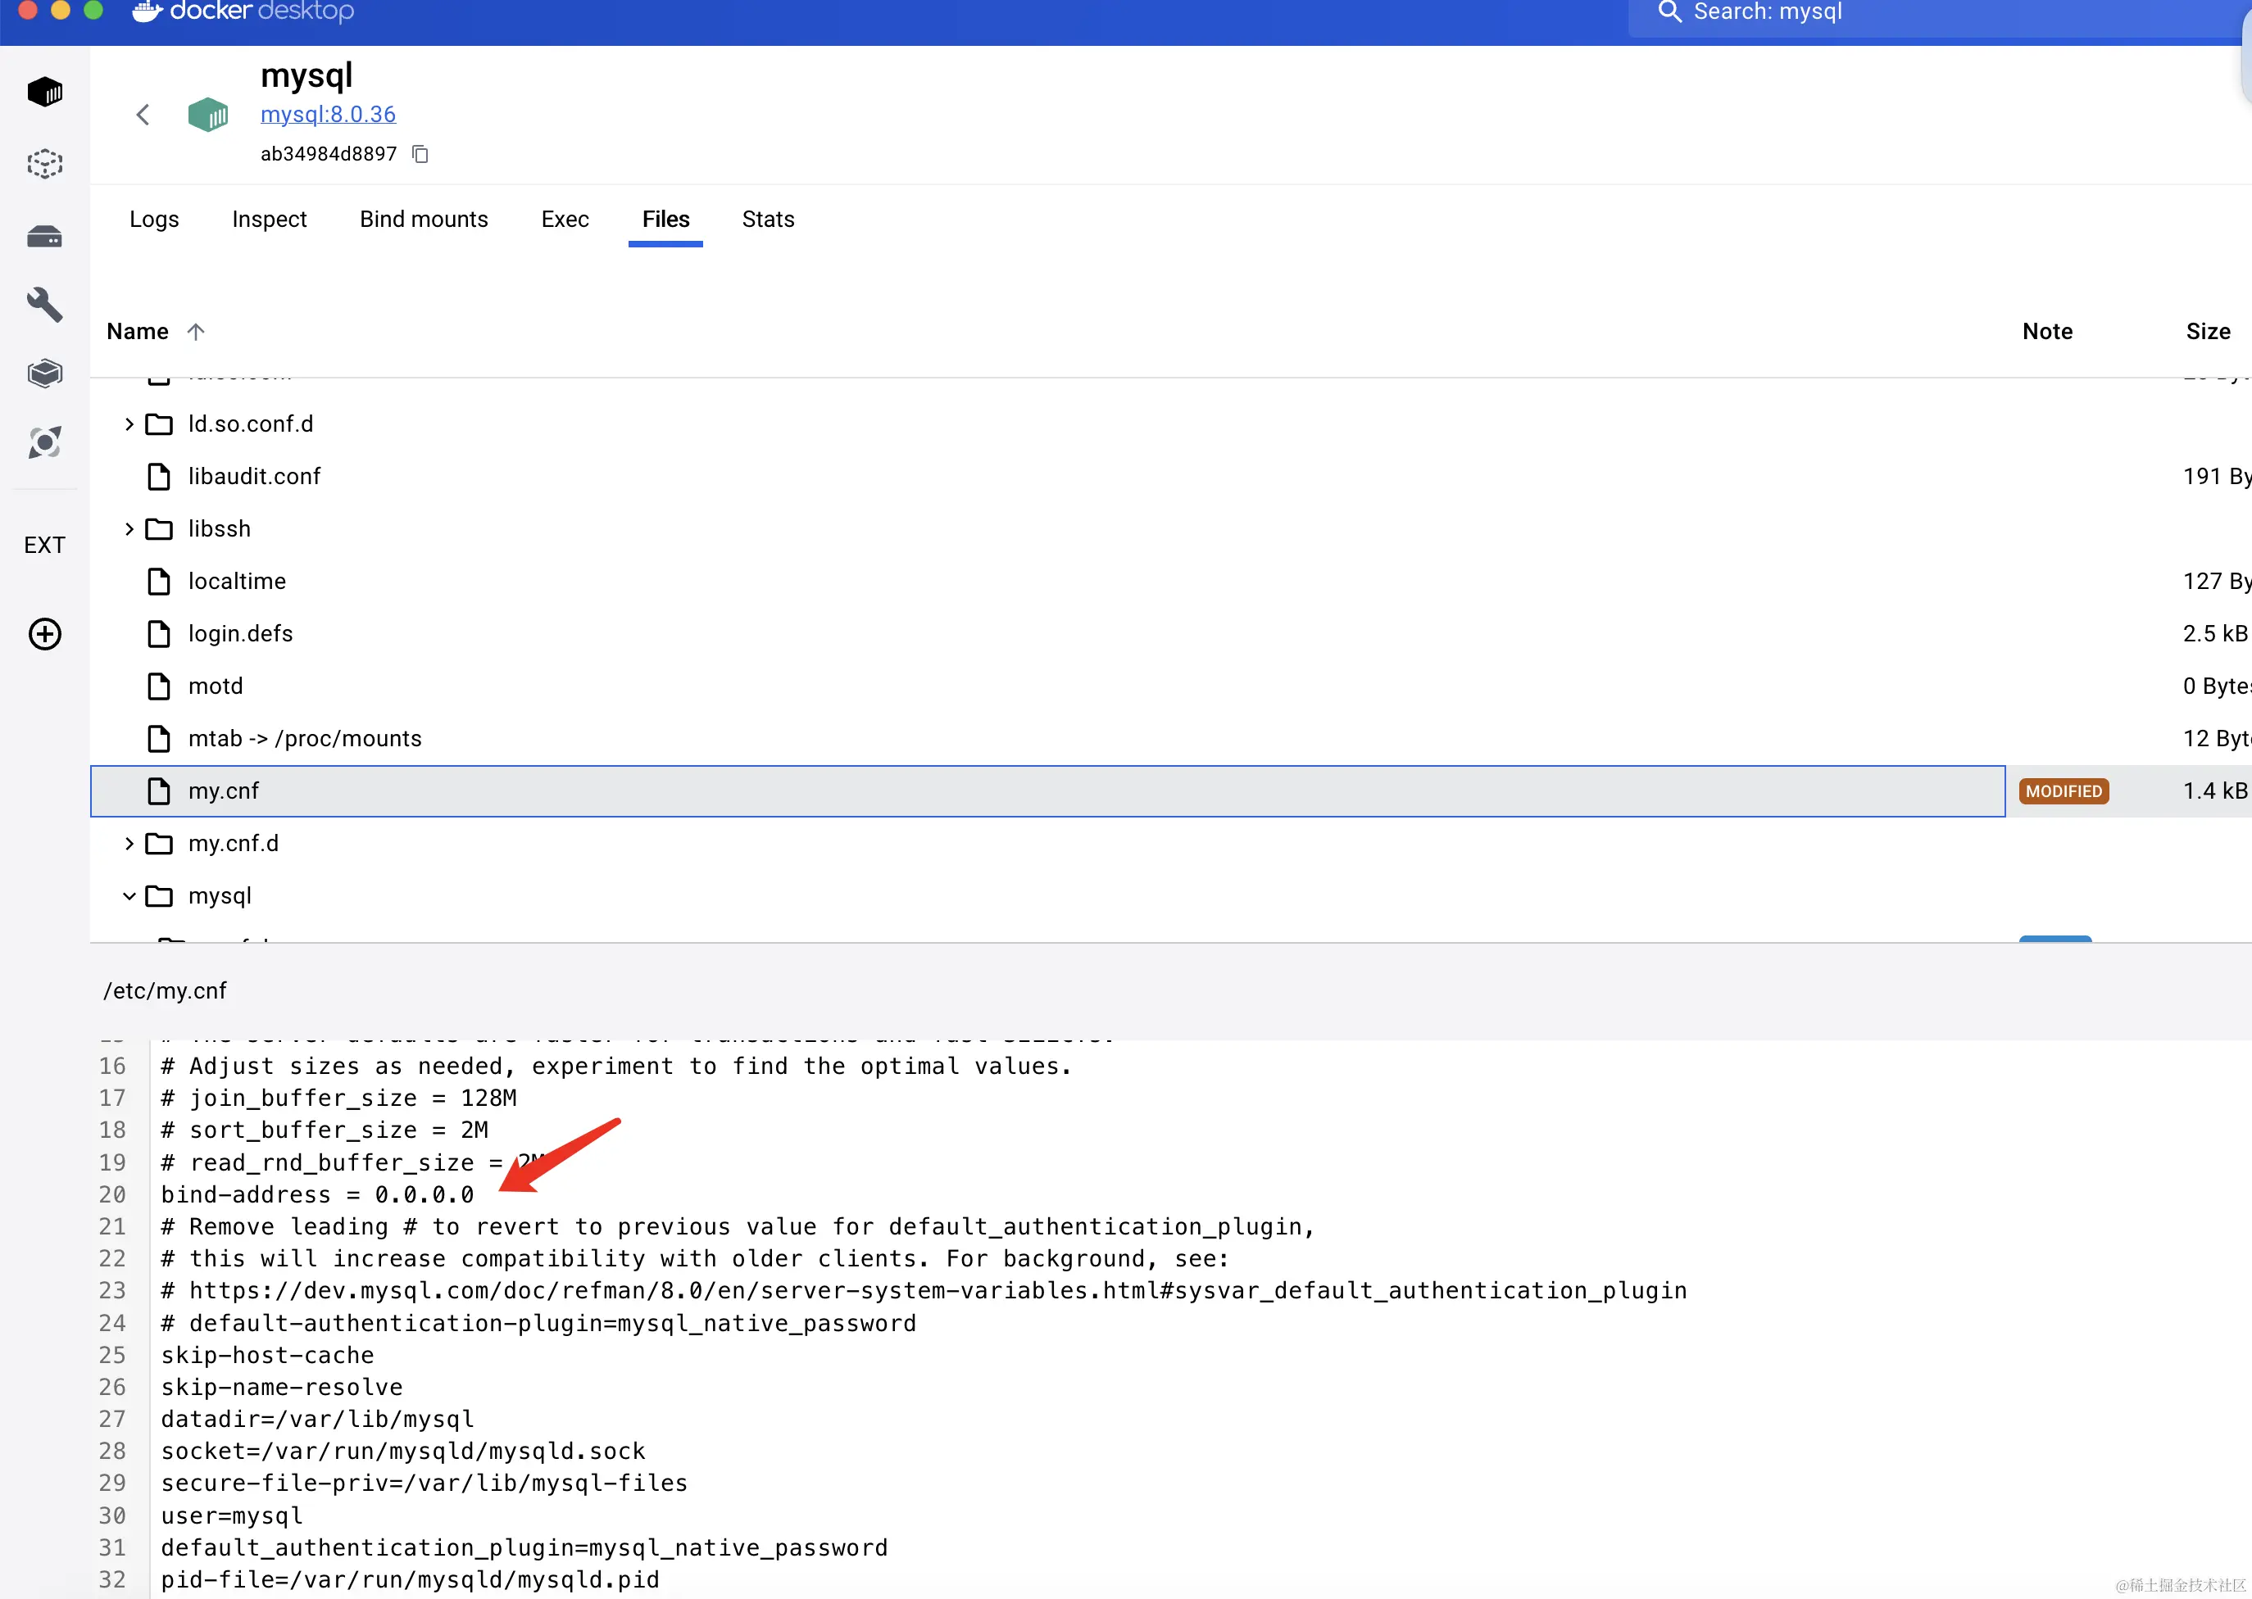Collapse the mysql folder

pyautogui.click(x=129, y=896)
